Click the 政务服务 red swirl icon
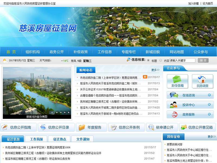The height and width of the screenshot is (163, 217). [174, 115]
